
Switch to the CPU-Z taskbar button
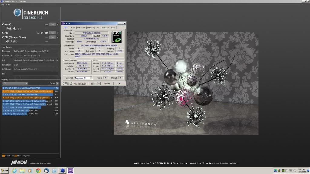pyautogui.click(x=70, y=171)
